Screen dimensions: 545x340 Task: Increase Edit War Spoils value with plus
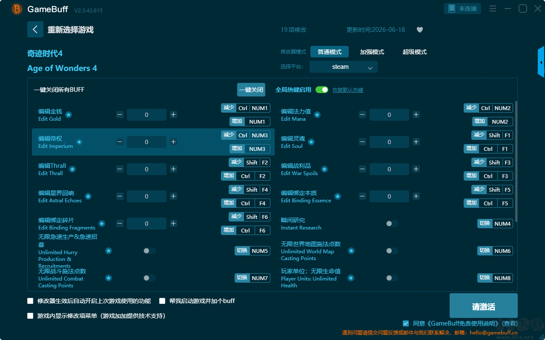(x=416, y=169)
